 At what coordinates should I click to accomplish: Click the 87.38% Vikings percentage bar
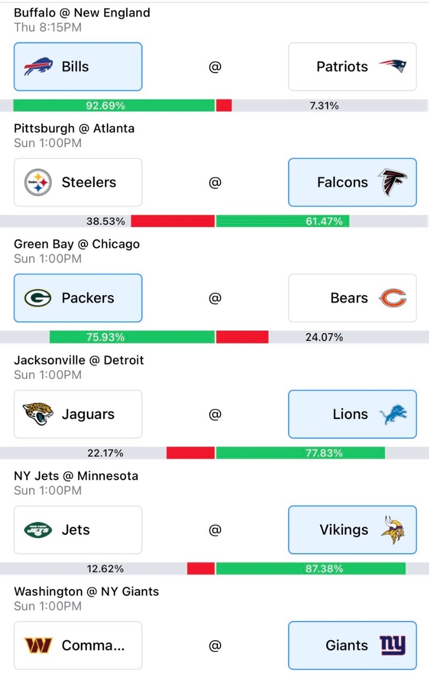(x=310, y=569)
